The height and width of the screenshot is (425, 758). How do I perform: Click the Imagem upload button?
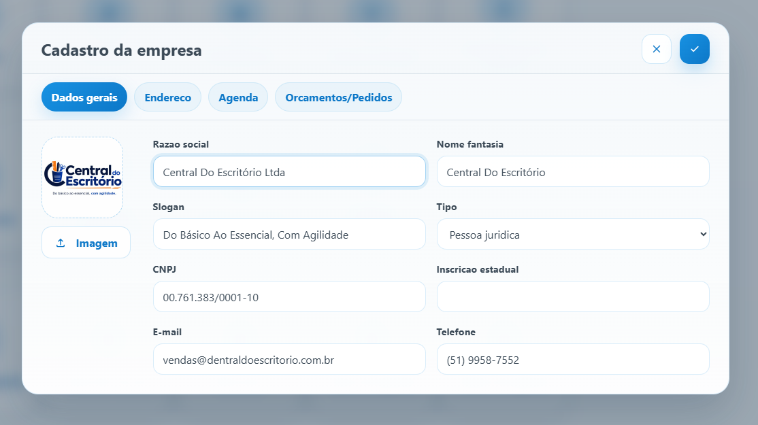point(86,242)
